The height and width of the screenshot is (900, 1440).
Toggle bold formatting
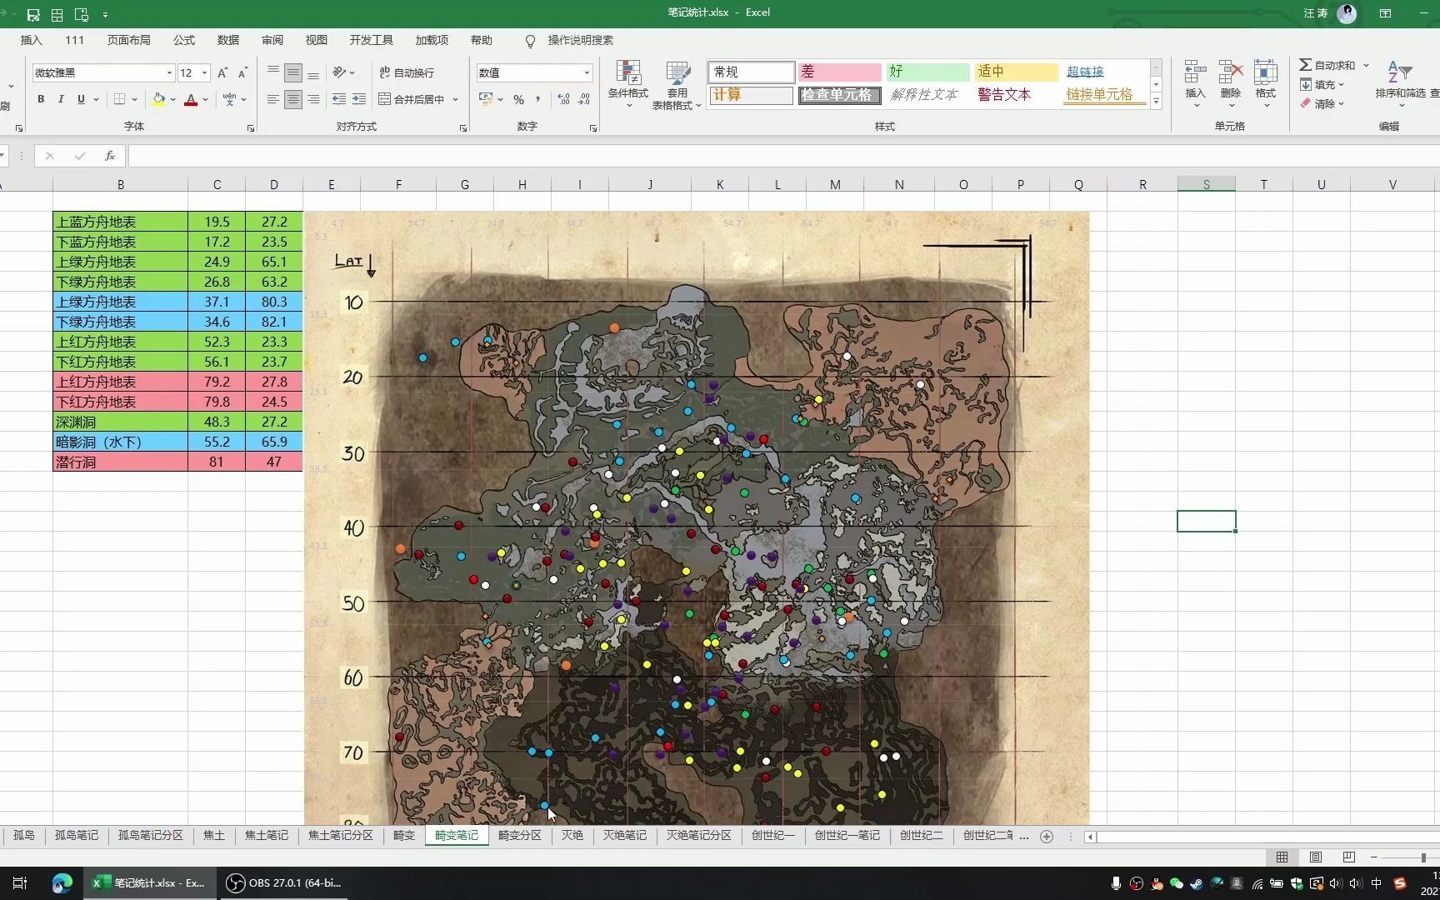(41, 99)
